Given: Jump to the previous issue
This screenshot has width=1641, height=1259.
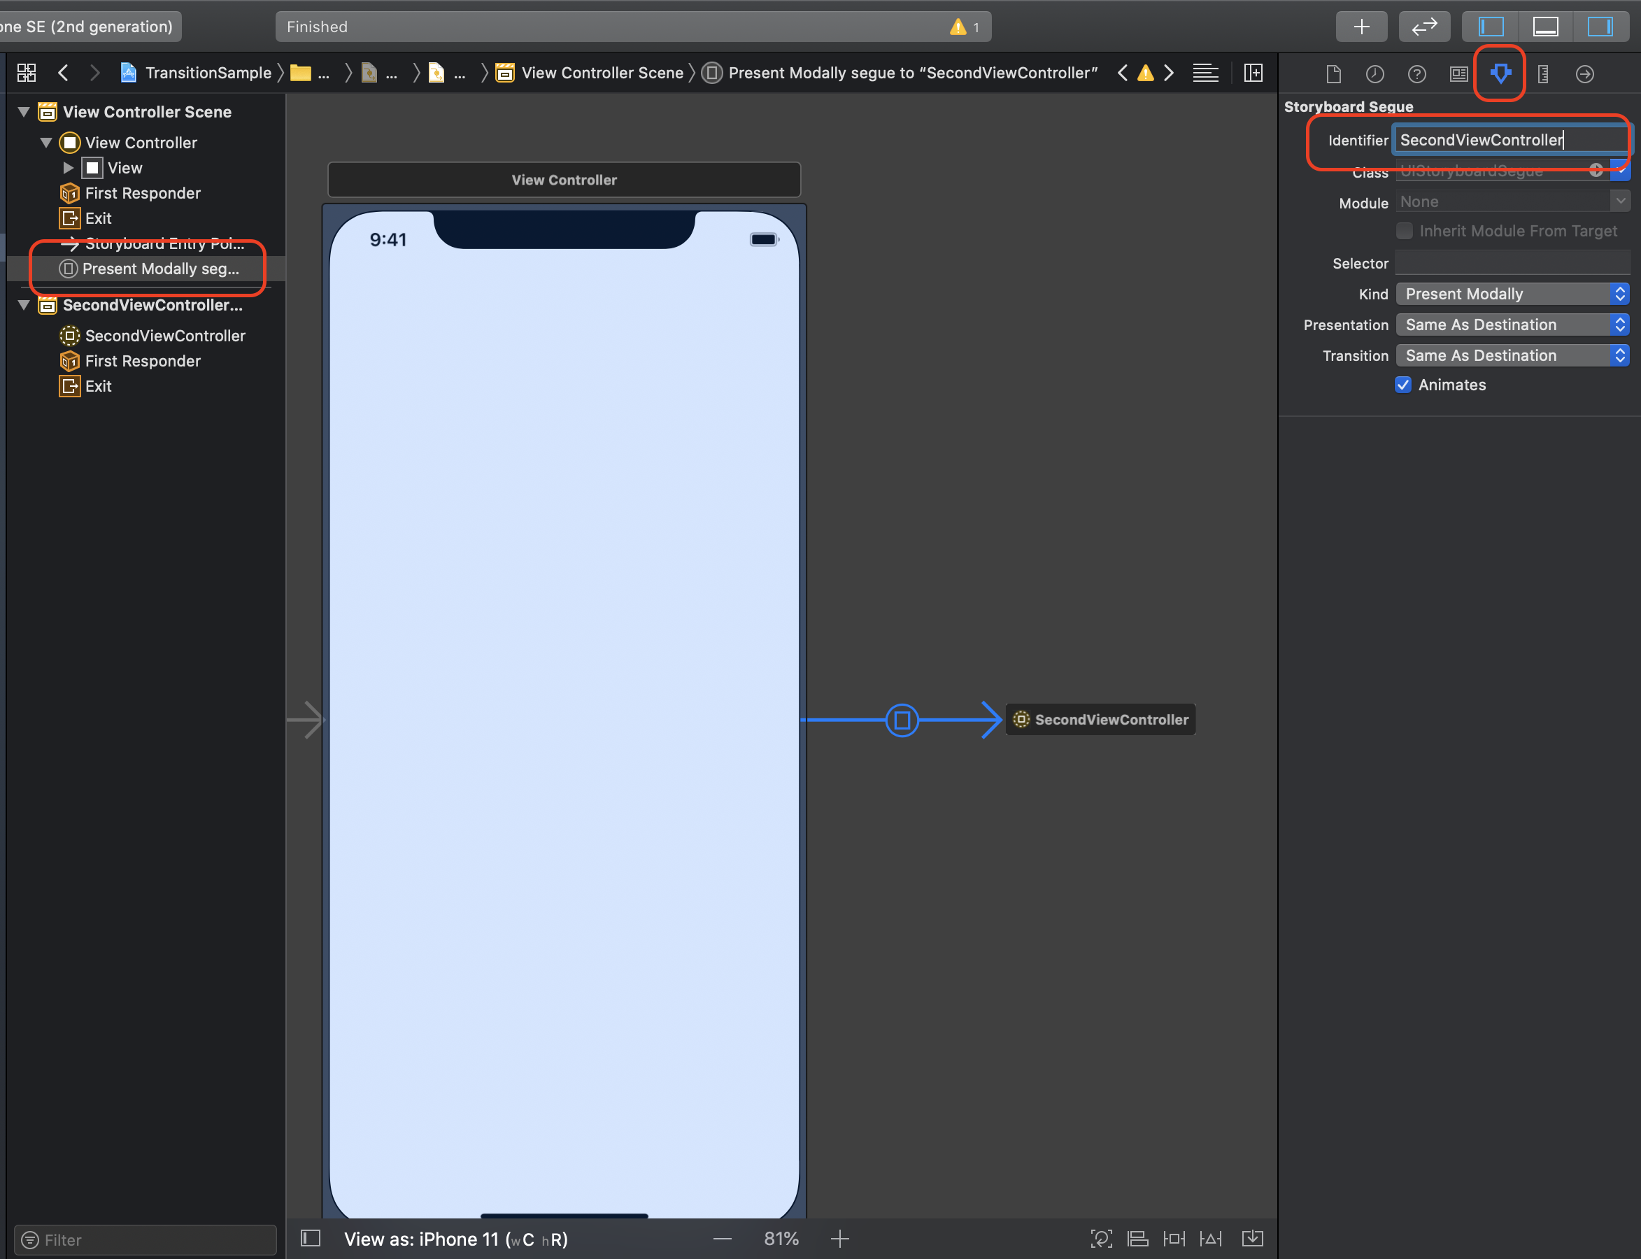Looking at the screenshot, I should coord(1123,73).
